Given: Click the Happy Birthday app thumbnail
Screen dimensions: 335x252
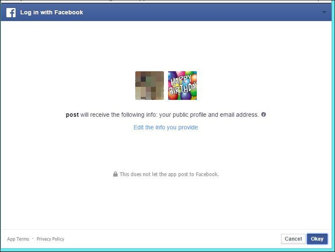Looking at the screenshot, I should pos(182,86).
